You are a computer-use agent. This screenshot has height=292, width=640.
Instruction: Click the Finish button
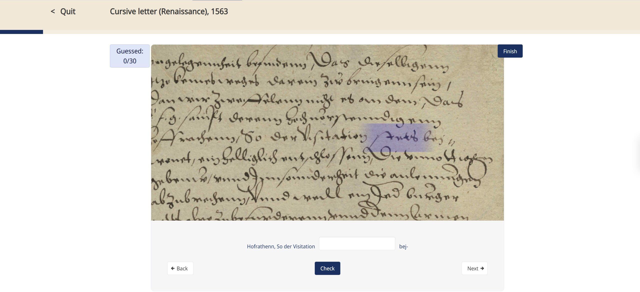(x=510, y=51)
